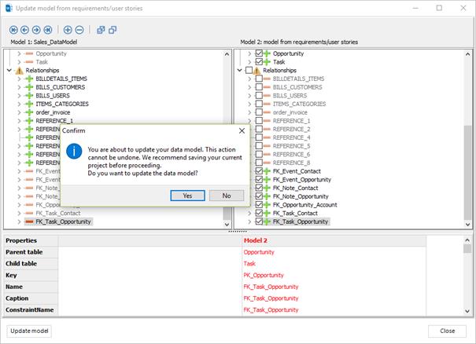This screenshot has height=344, width=476.
Task: Click green plus icon beside BILLS_USERS
Action: 29,96
